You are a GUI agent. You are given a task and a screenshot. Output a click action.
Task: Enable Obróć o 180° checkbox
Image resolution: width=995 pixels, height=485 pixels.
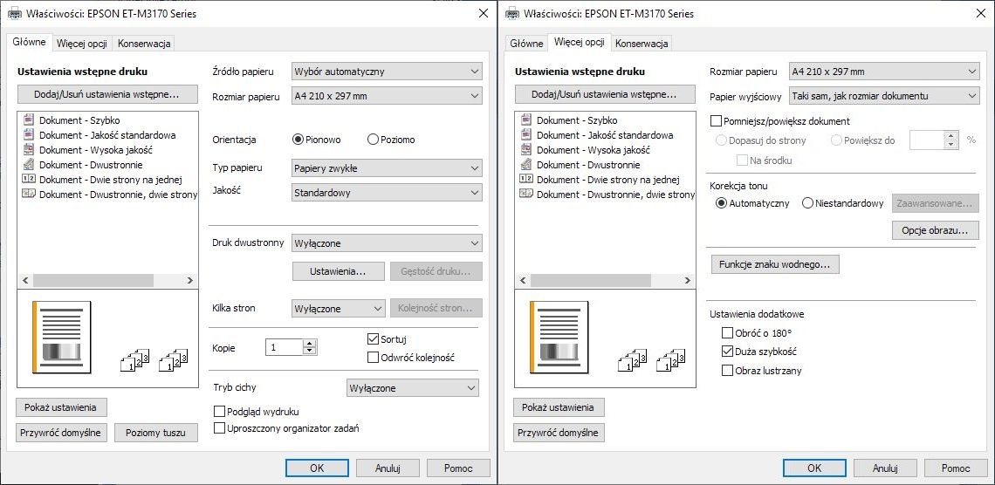click(x=727, y=332)
